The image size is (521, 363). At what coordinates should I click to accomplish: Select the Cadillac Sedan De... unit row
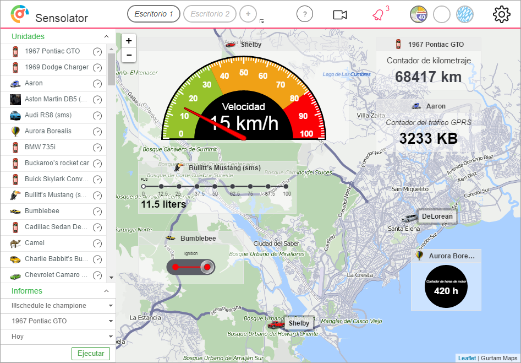[53, 227]
